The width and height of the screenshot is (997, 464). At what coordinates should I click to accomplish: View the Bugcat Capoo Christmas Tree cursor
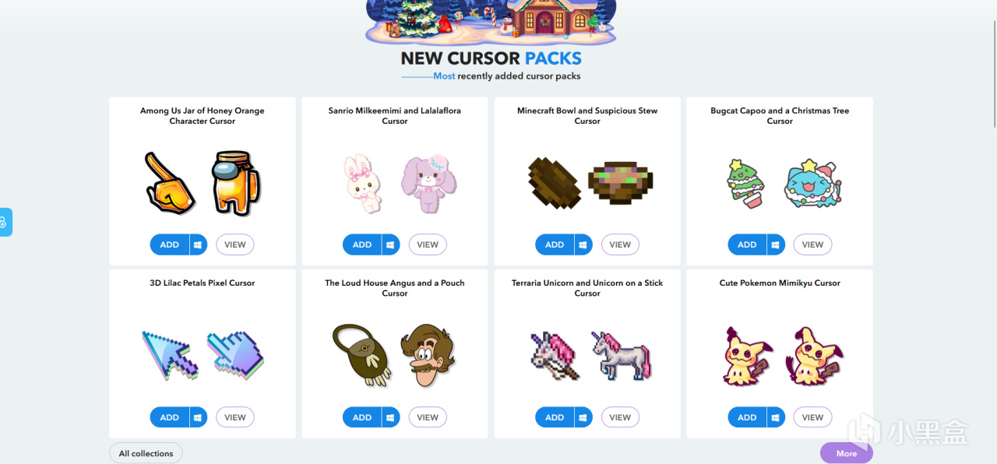[x=812, y=244]
